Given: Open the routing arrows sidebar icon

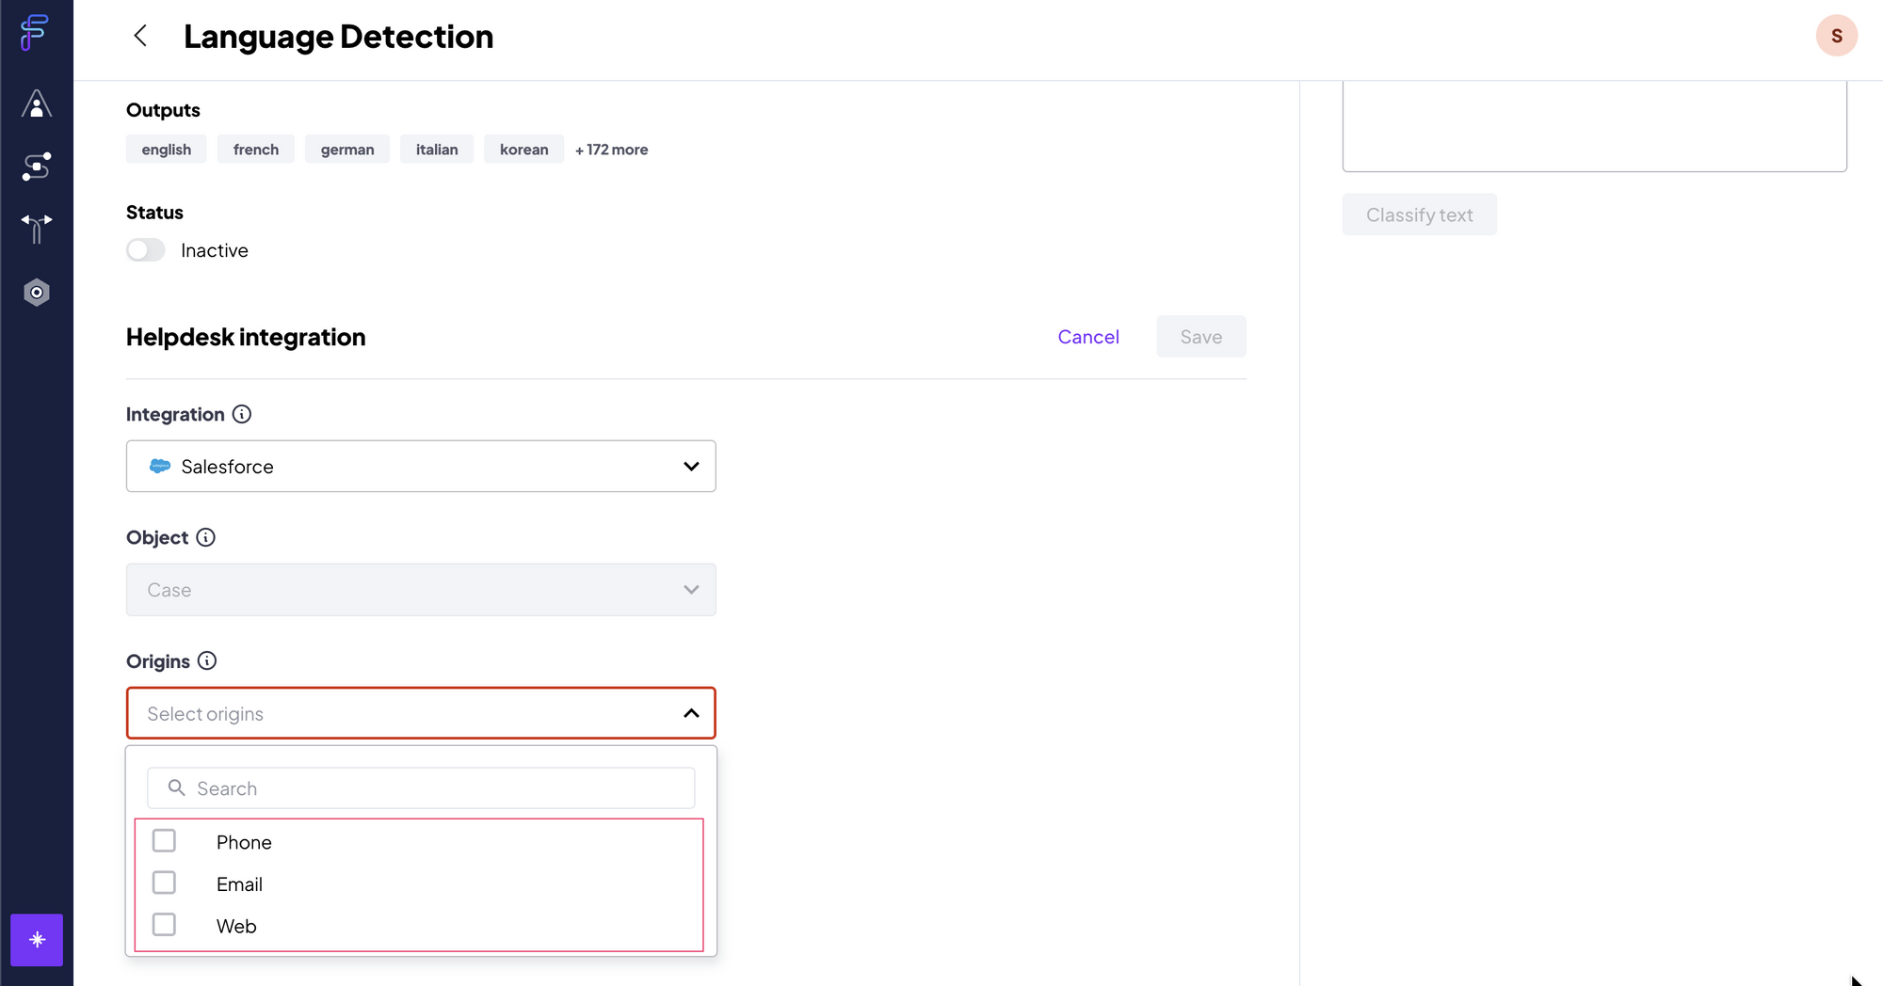Looking at the screenshot, I should [36, 229].
